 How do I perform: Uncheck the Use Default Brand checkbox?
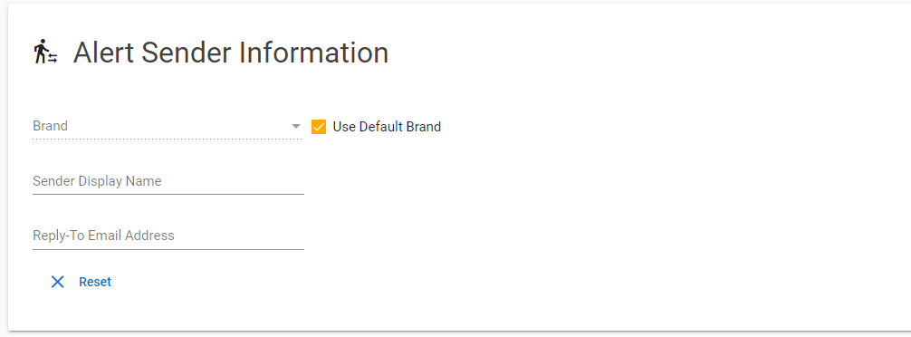[319, 127]
